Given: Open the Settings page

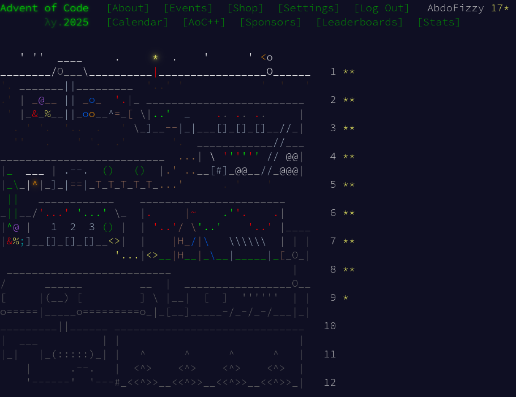Looking at the screenshot, I should pos(308,8).
